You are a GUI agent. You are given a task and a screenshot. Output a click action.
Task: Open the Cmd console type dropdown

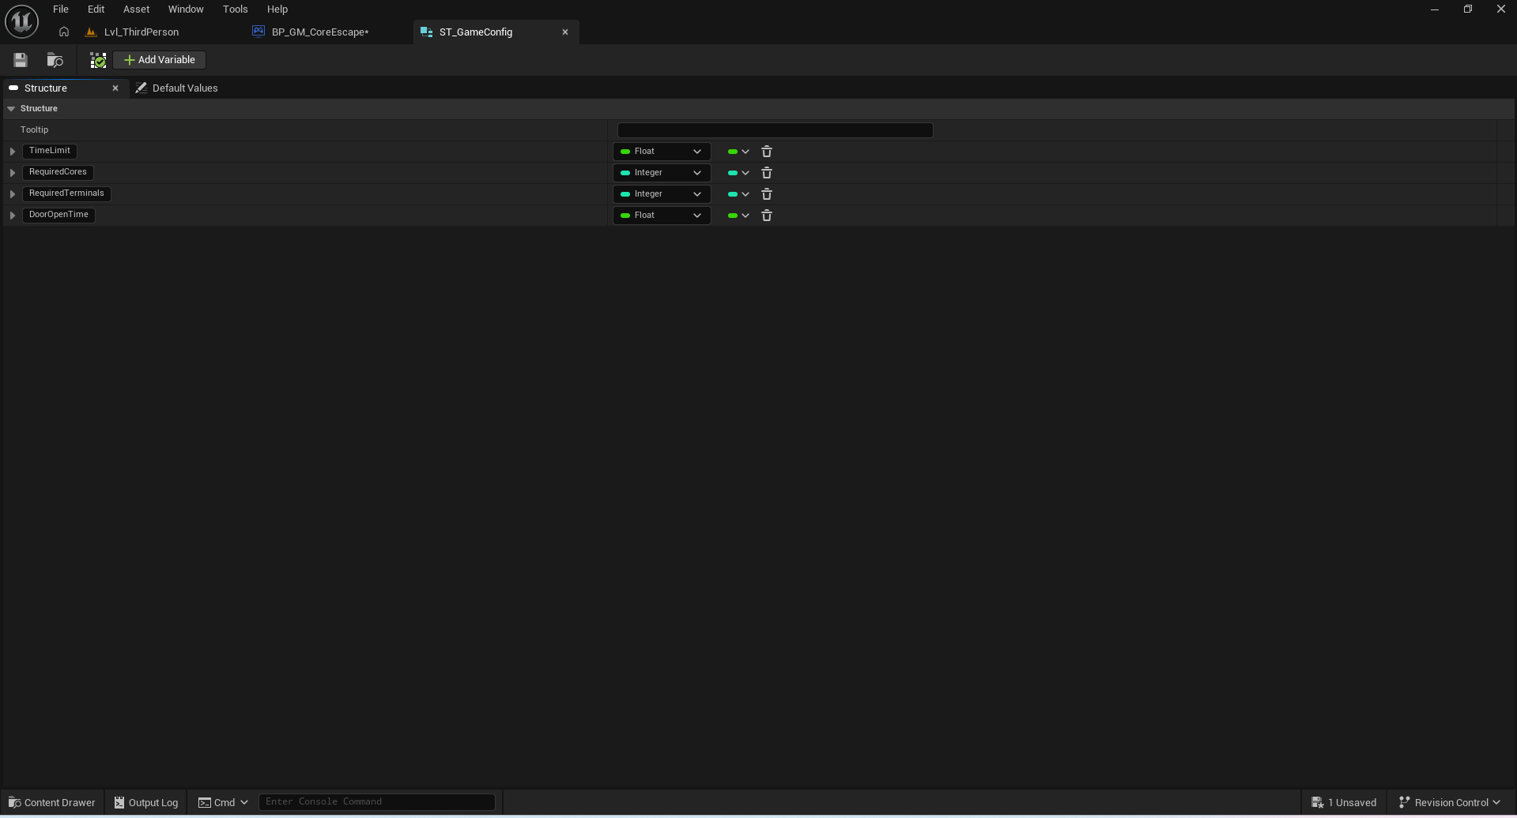tap(223, 802)
